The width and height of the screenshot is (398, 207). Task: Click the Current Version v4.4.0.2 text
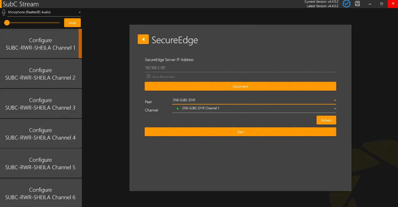coord(322,2)
